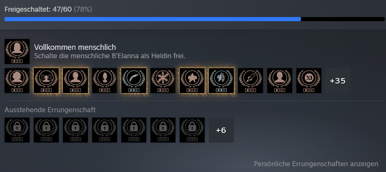This screenshot has height=172, width=386.
Task: Click the first locked achievement padlock icon
Action: 17,130
